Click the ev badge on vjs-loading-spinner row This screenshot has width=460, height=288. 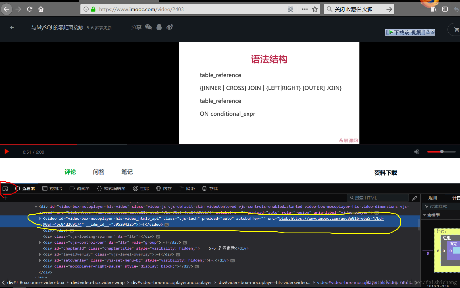point(158,236)
